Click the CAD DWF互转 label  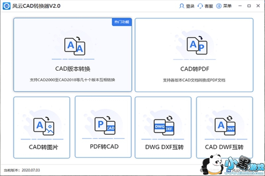[224, 147]
